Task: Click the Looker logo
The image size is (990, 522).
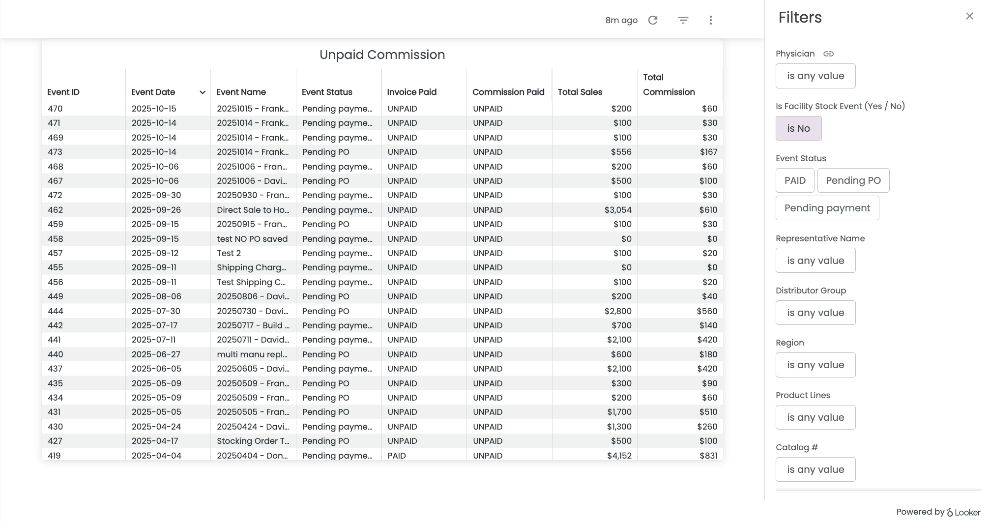Action: 963,512
